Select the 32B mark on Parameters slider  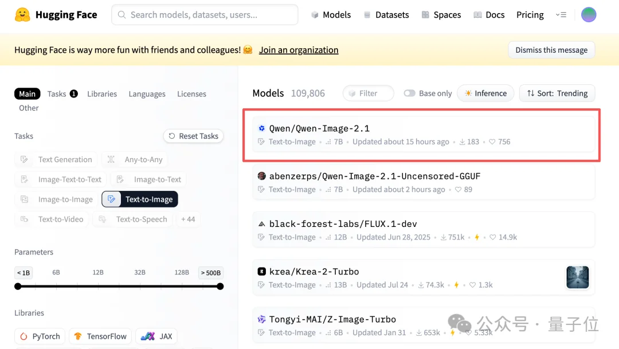(140, 272)
